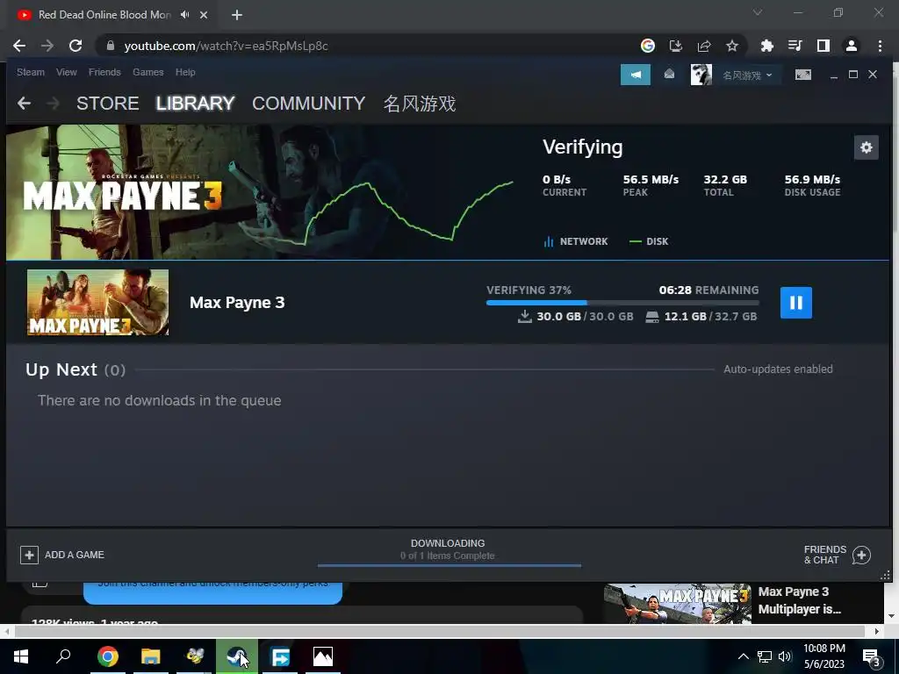Open notification center icon
Screen dimensions: 899x674
[871, 657]
